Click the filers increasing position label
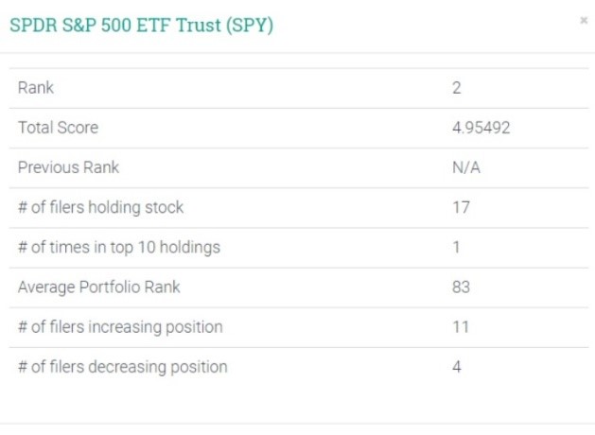Viewport: 595px width, 435px height. point(120,326)
